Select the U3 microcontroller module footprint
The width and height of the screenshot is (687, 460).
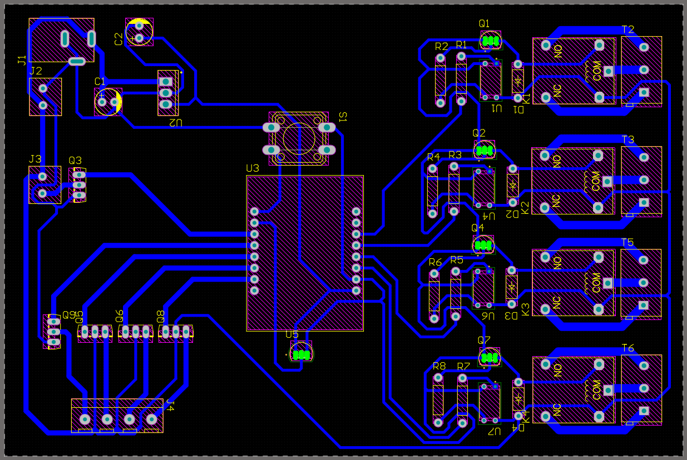click(x=305, y=253)
